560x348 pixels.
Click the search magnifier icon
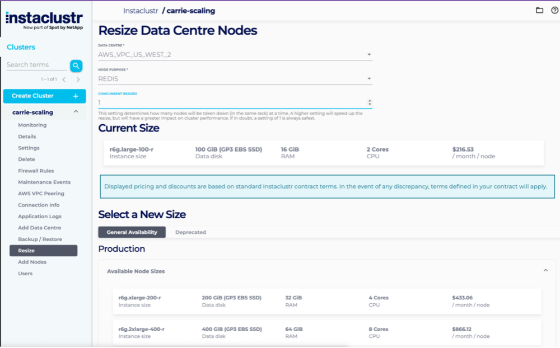(76, 65)
